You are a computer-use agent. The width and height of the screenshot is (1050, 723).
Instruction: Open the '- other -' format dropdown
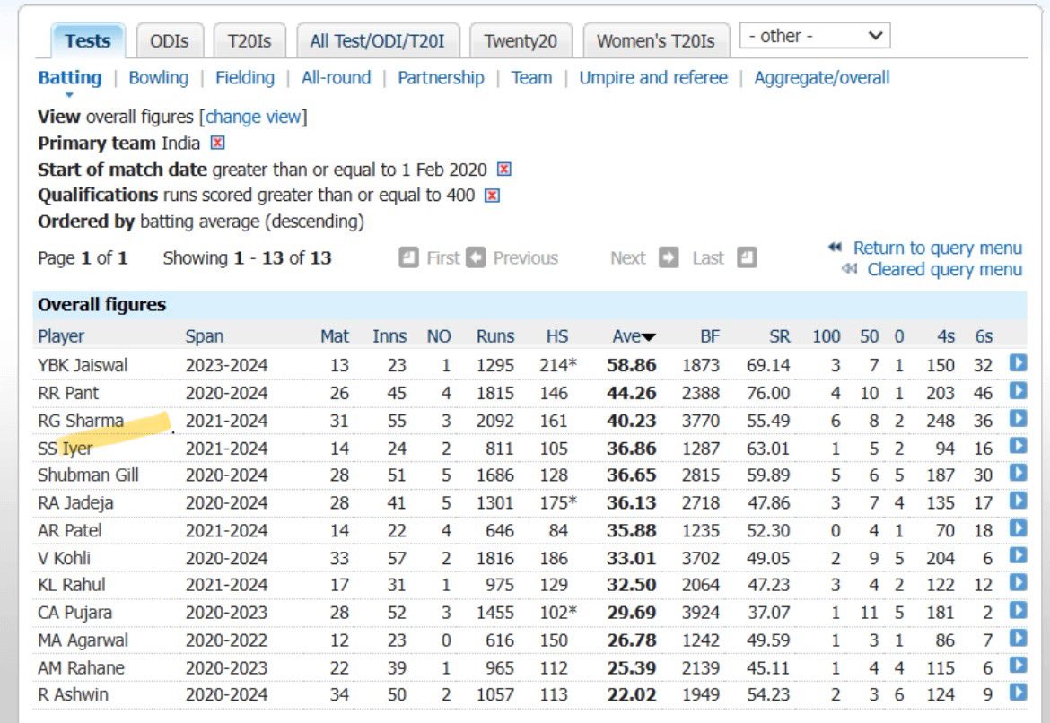[x=815, y=36]
